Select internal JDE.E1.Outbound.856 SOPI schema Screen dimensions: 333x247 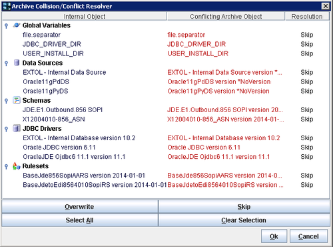(x=63, y=109)
